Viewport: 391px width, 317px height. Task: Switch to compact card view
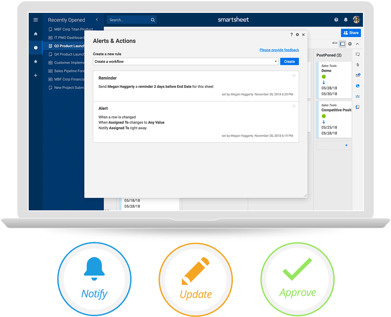[335, 43]
